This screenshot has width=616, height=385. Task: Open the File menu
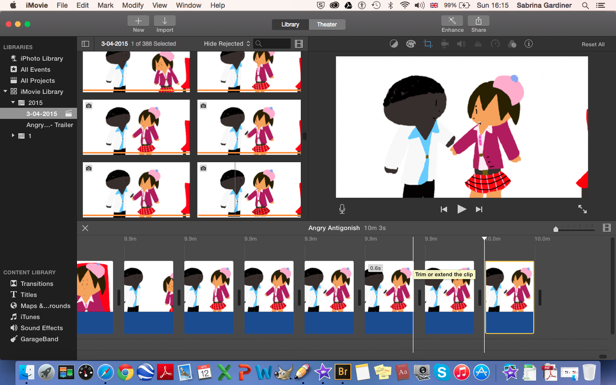(x=62, y=5)
